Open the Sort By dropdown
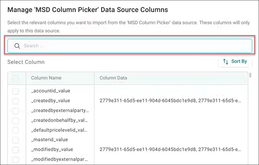259x165 pixels. pyautogui.click(x=235, y=62)
